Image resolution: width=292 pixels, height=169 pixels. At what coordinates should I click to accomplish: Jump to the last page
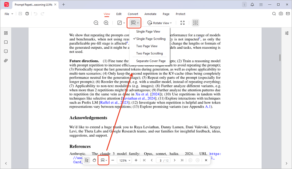[182, 160]
